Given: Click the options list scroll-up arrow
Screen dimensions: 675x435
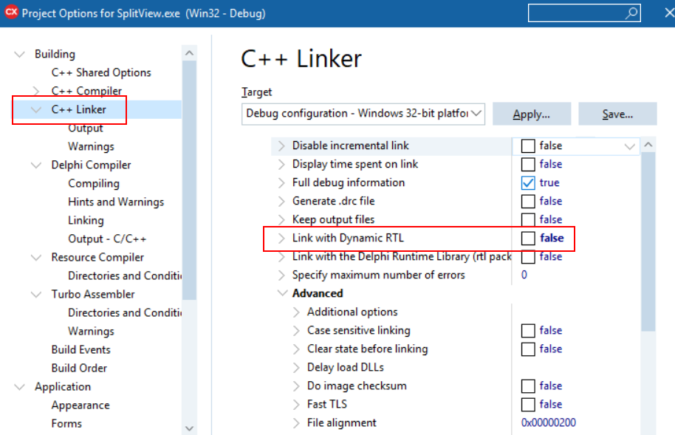Looking at the screenshot, I should coord(648,145).
